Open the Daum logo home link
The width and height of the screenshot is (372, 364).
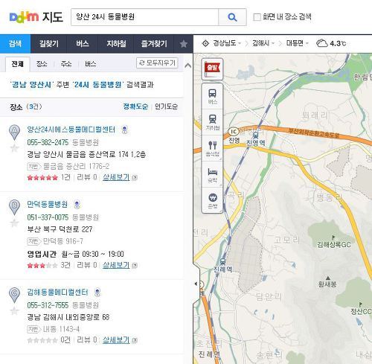[24, 17]
